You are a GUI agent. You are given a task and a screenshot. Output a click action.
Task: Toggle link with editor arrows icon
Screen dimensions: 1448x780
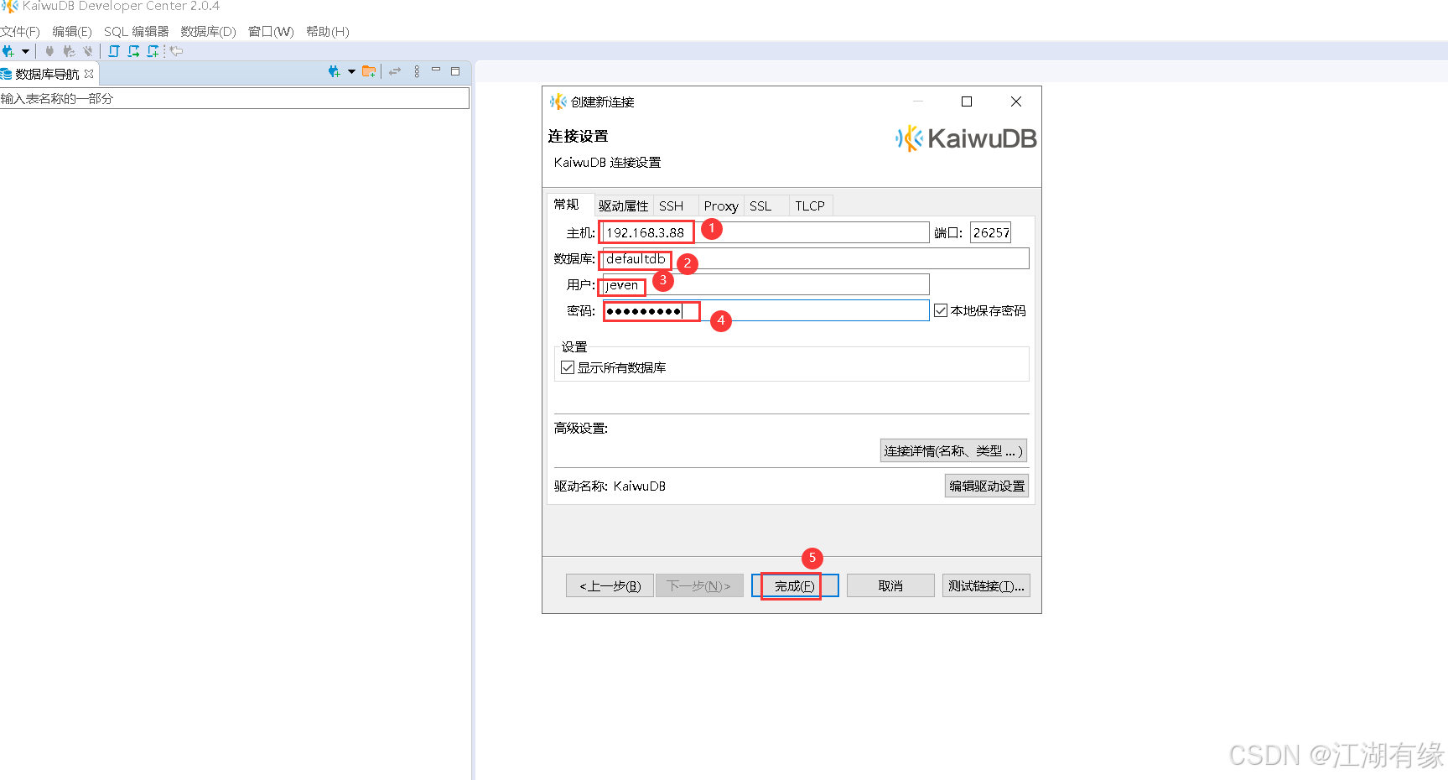[395, 72]
